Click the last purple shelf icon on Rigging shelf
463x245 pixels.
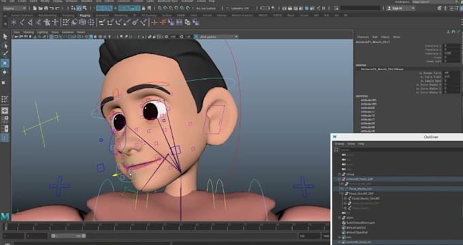(x=196, y=22)
